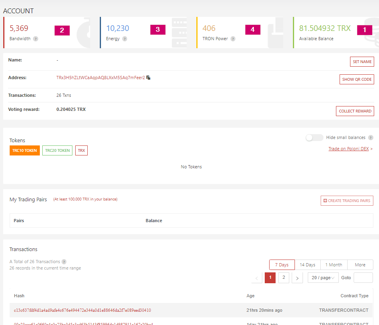Select the TRX token tab

point(81,151)
